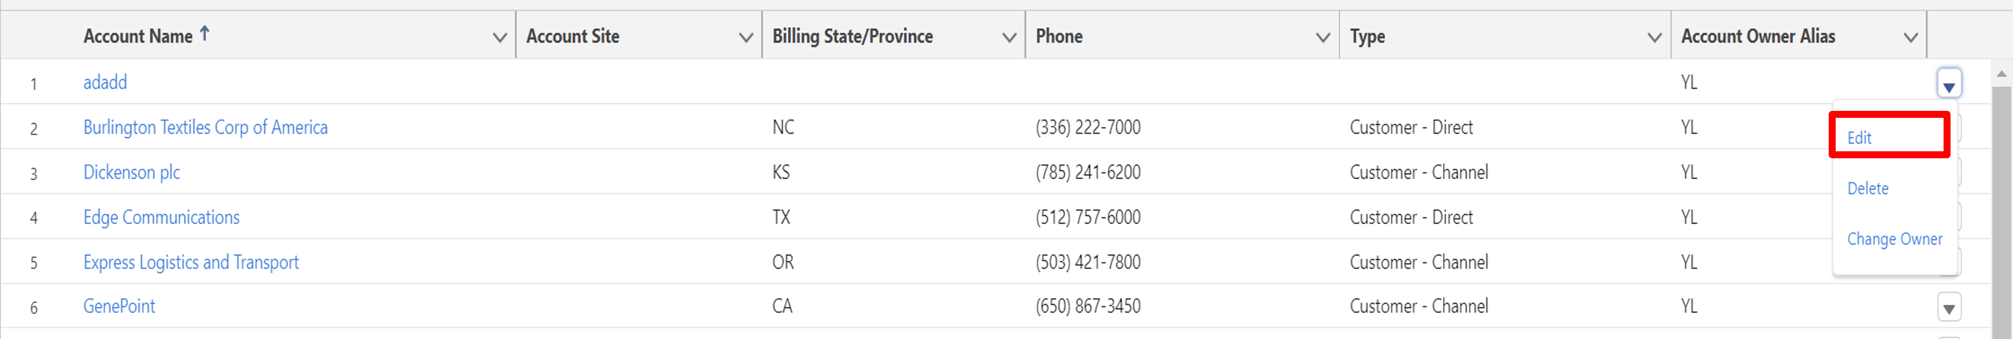Choose Edit from the row actions menu
The image size is (2013, 339).
[x=1859, y=138]
